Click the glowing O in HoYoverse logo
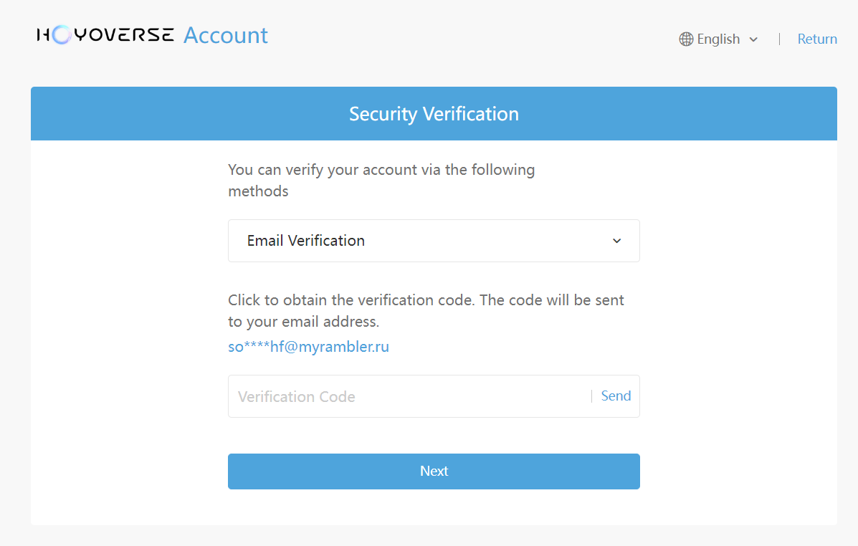The width and height of the screenshot is (858, 546). point(62,34)
